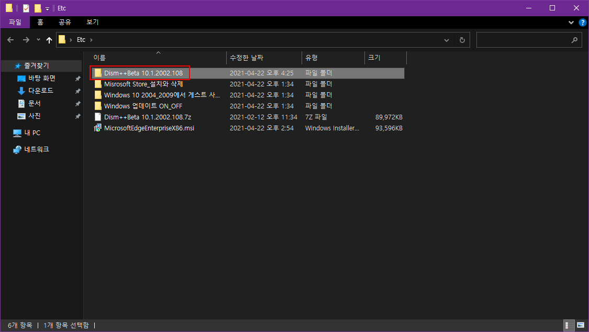Click the Forward navigation arrow
The height and width of the screenshot is (332, 589).
pos(26,40)
